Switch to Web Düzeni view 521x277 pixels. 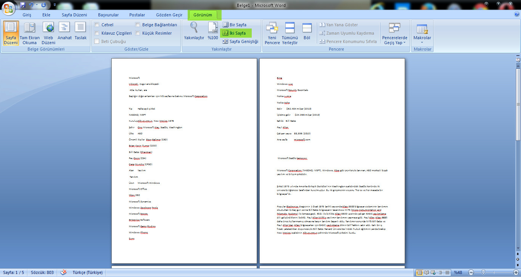click(x=48, y=33)
